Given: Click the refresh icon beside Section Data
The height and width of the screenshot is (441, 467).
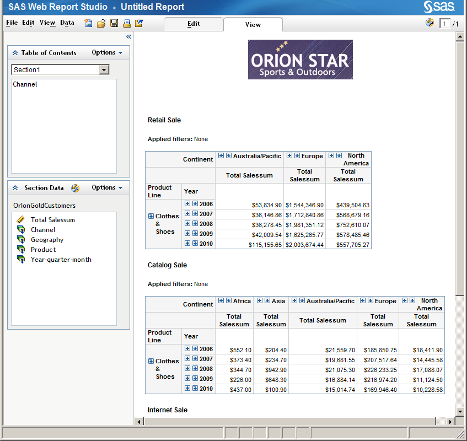Looking at the screenshot, I should tap(75, 188).
